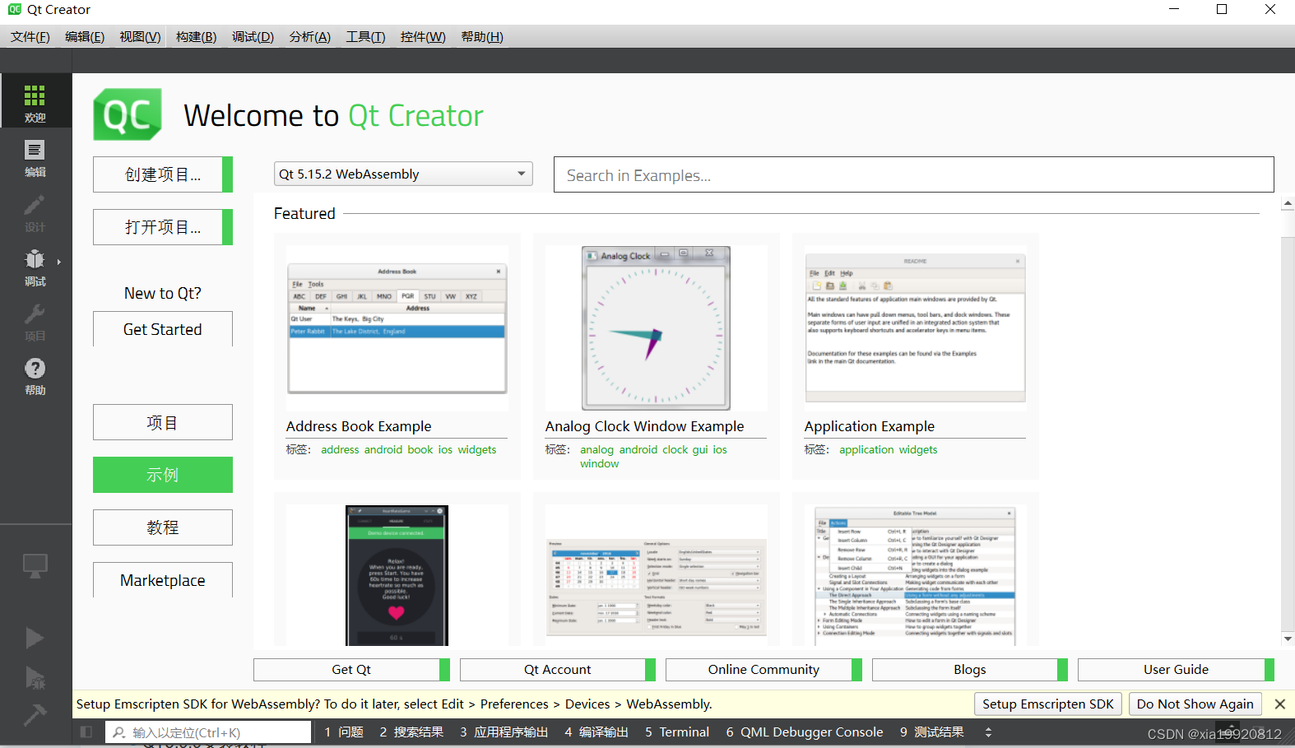Open the 编辑(E) menu

click(85, 37)
